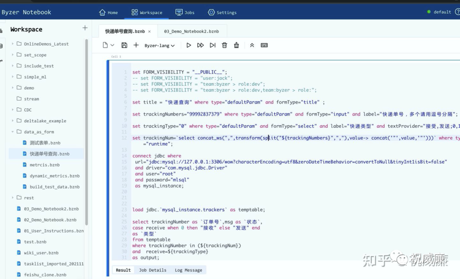Run the current cell
This screenshot has height=279, width=460.
point(189,45)
